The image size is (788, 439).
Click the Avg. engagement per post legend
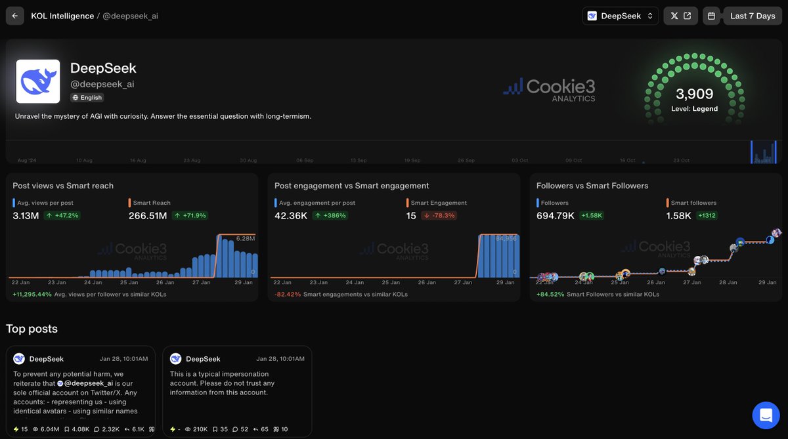pos(317,203)
